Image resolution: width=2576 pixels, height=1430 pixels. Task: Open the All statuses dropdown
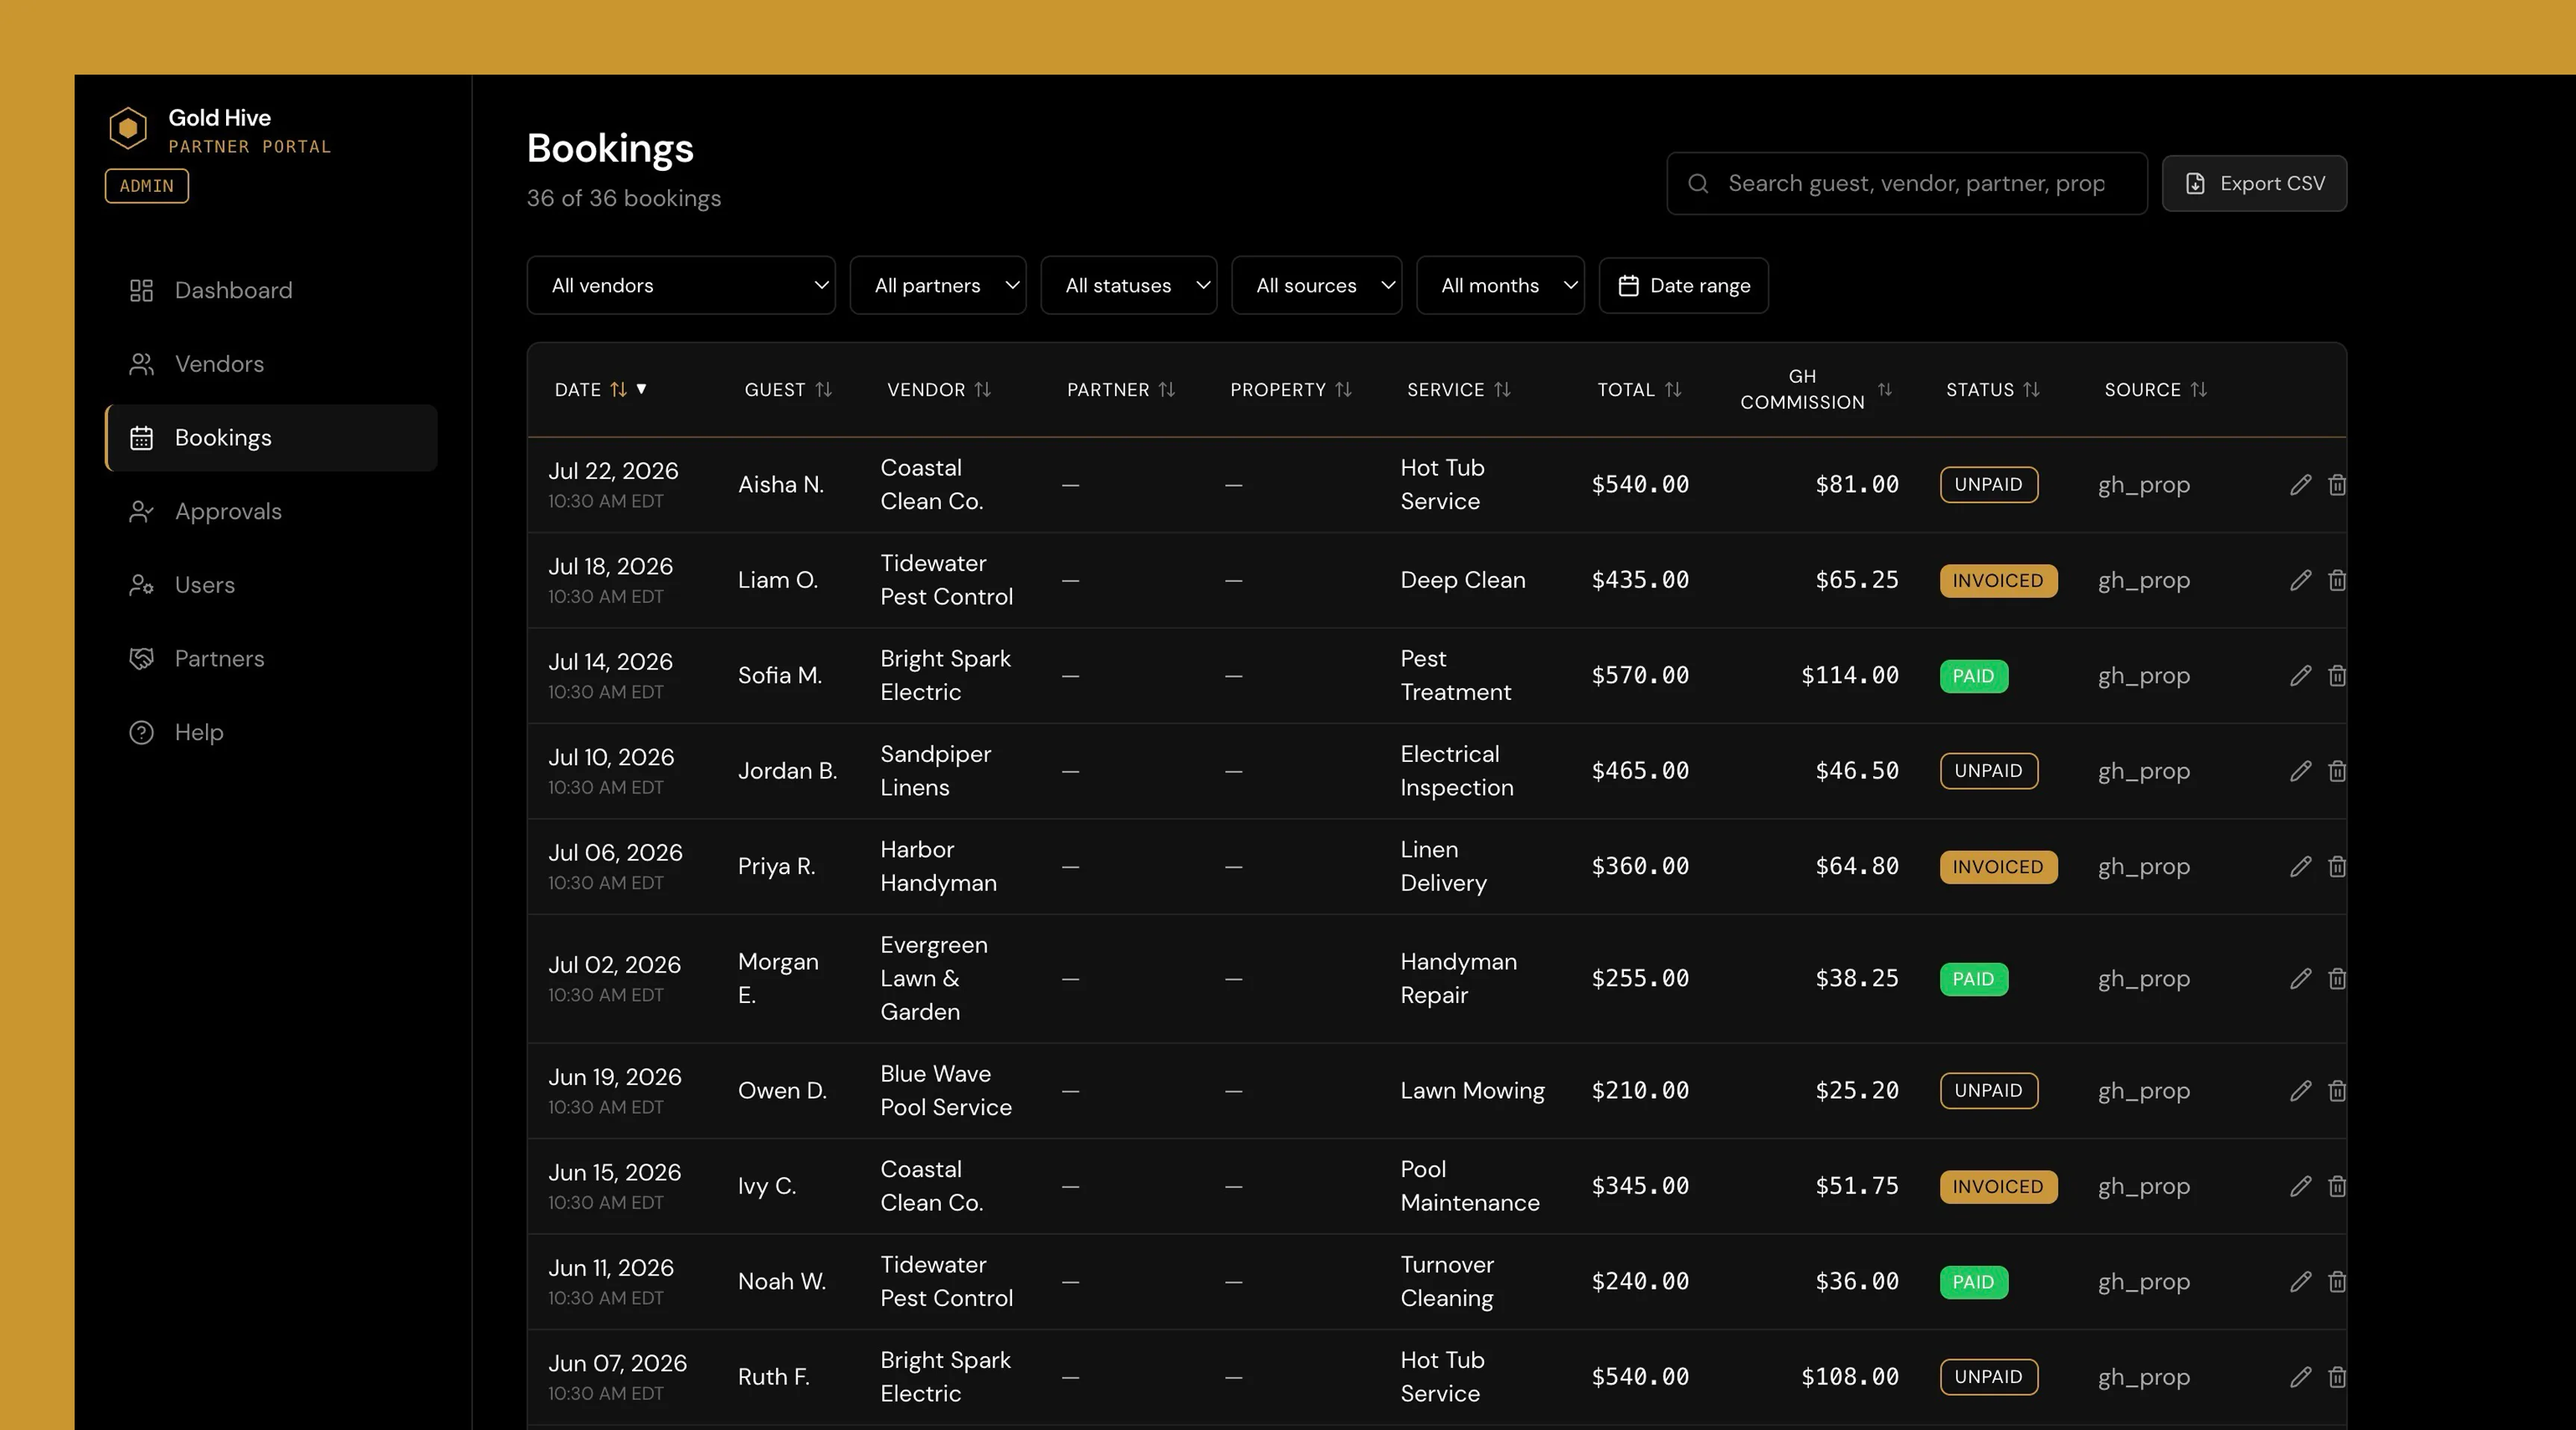(x=1129, y=286)
